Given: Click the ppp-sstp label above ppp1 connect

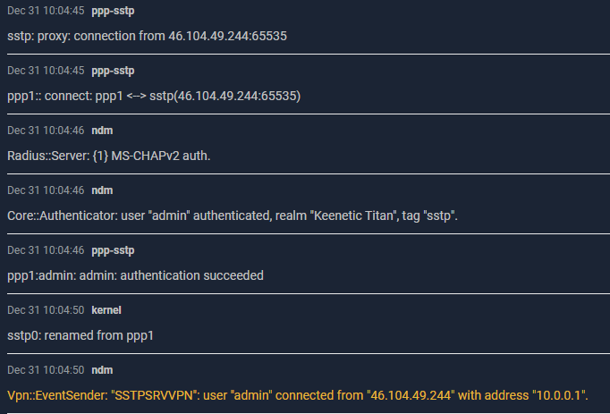Looking at the screenshot, I should point(113,71).
